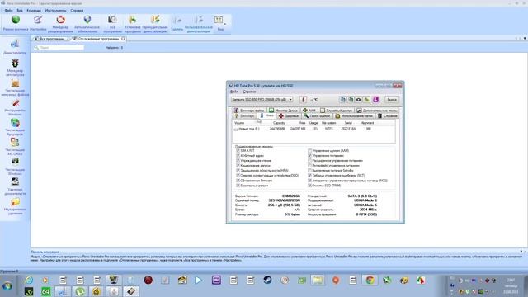This screenshot has width=528, height=297.
Task: Open Windows Tools sidebar icon
Action: point(15,103)
